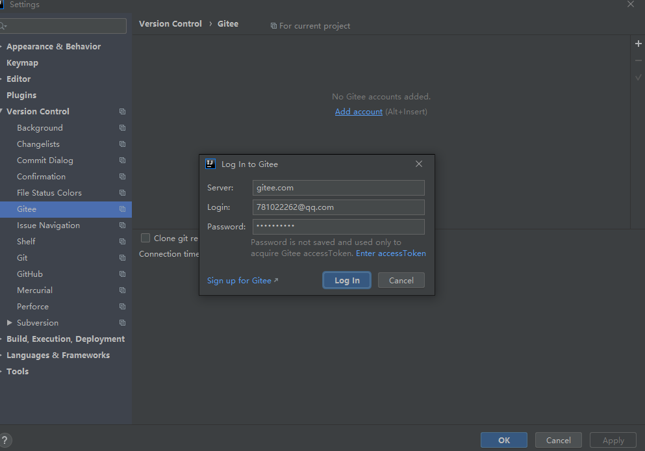The height and width of the screenshot is (451, 645).
Task: Click the Server input field
Action: point(338,188)
